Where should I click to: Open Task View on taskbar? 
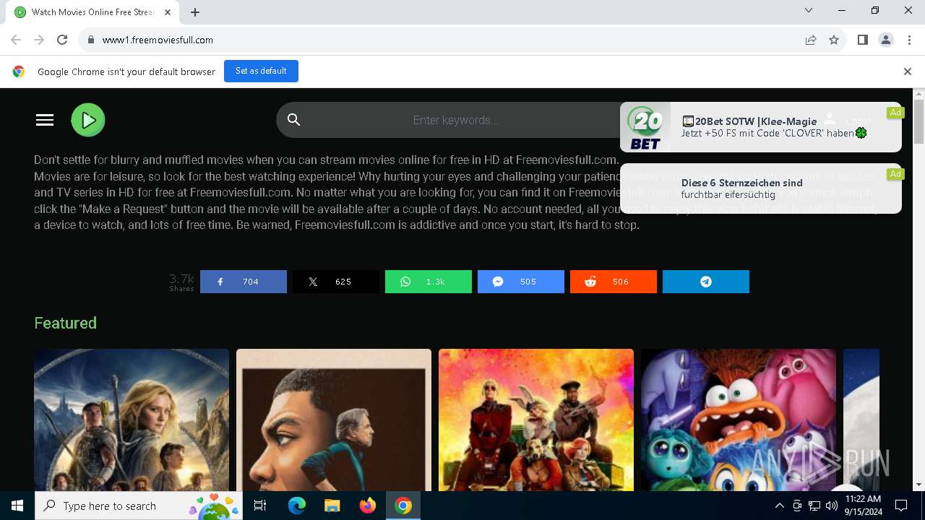(260, 506)
